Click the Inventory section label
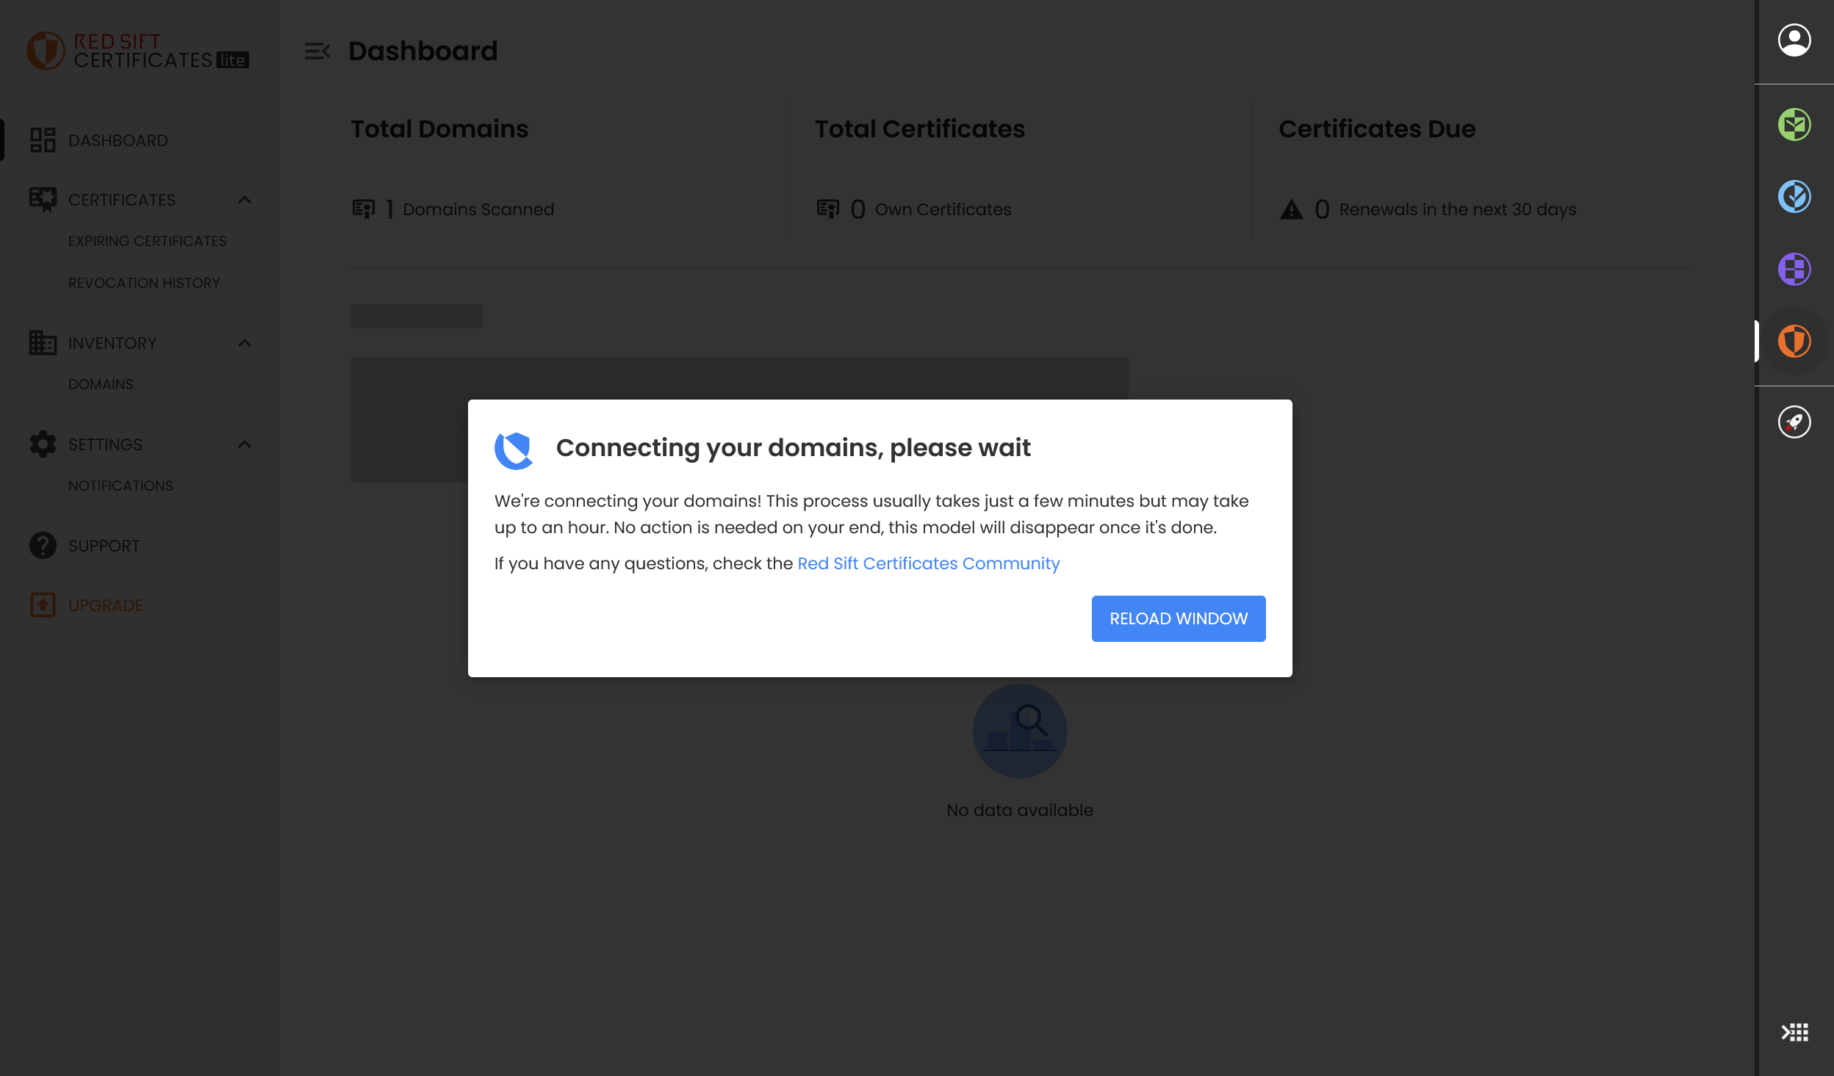The width and height of the screenshot is (1834, 1076). point(112,343)
